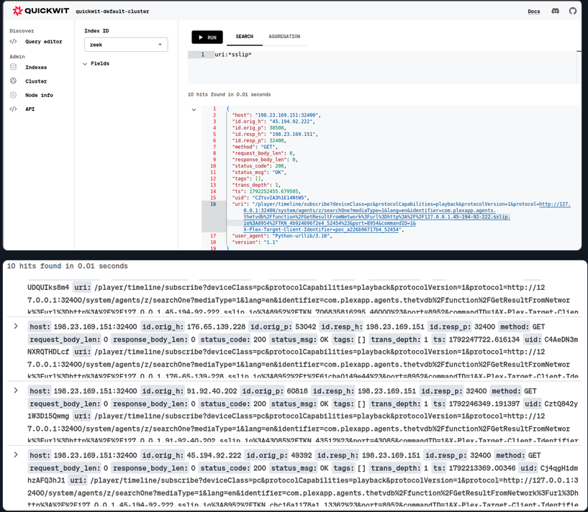Switch to the AGGREGATION tab
Viewport: 588px width, 512px height.
coord(284,37)
